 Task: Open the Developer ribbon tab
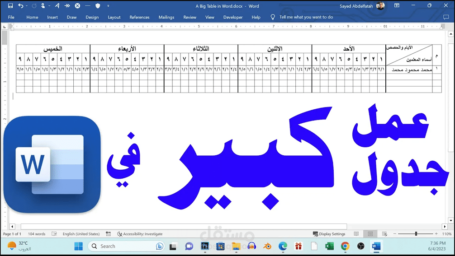(233, 17)
